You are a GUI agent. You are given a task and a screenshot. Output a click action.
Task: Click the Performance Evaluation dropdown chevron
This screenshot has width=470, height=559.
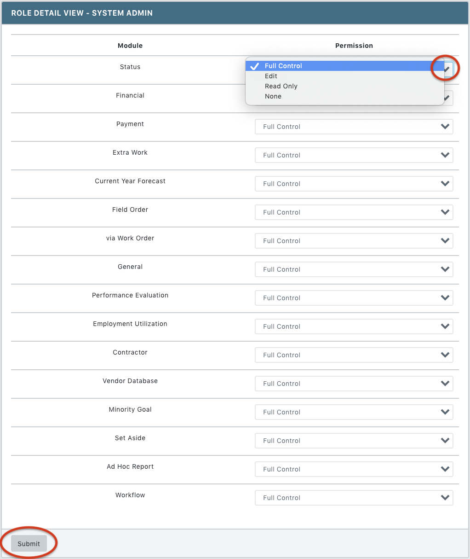pyautogui.click(x=445, y=298)
